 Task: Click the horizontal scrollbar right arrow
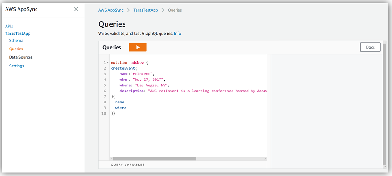266,159
